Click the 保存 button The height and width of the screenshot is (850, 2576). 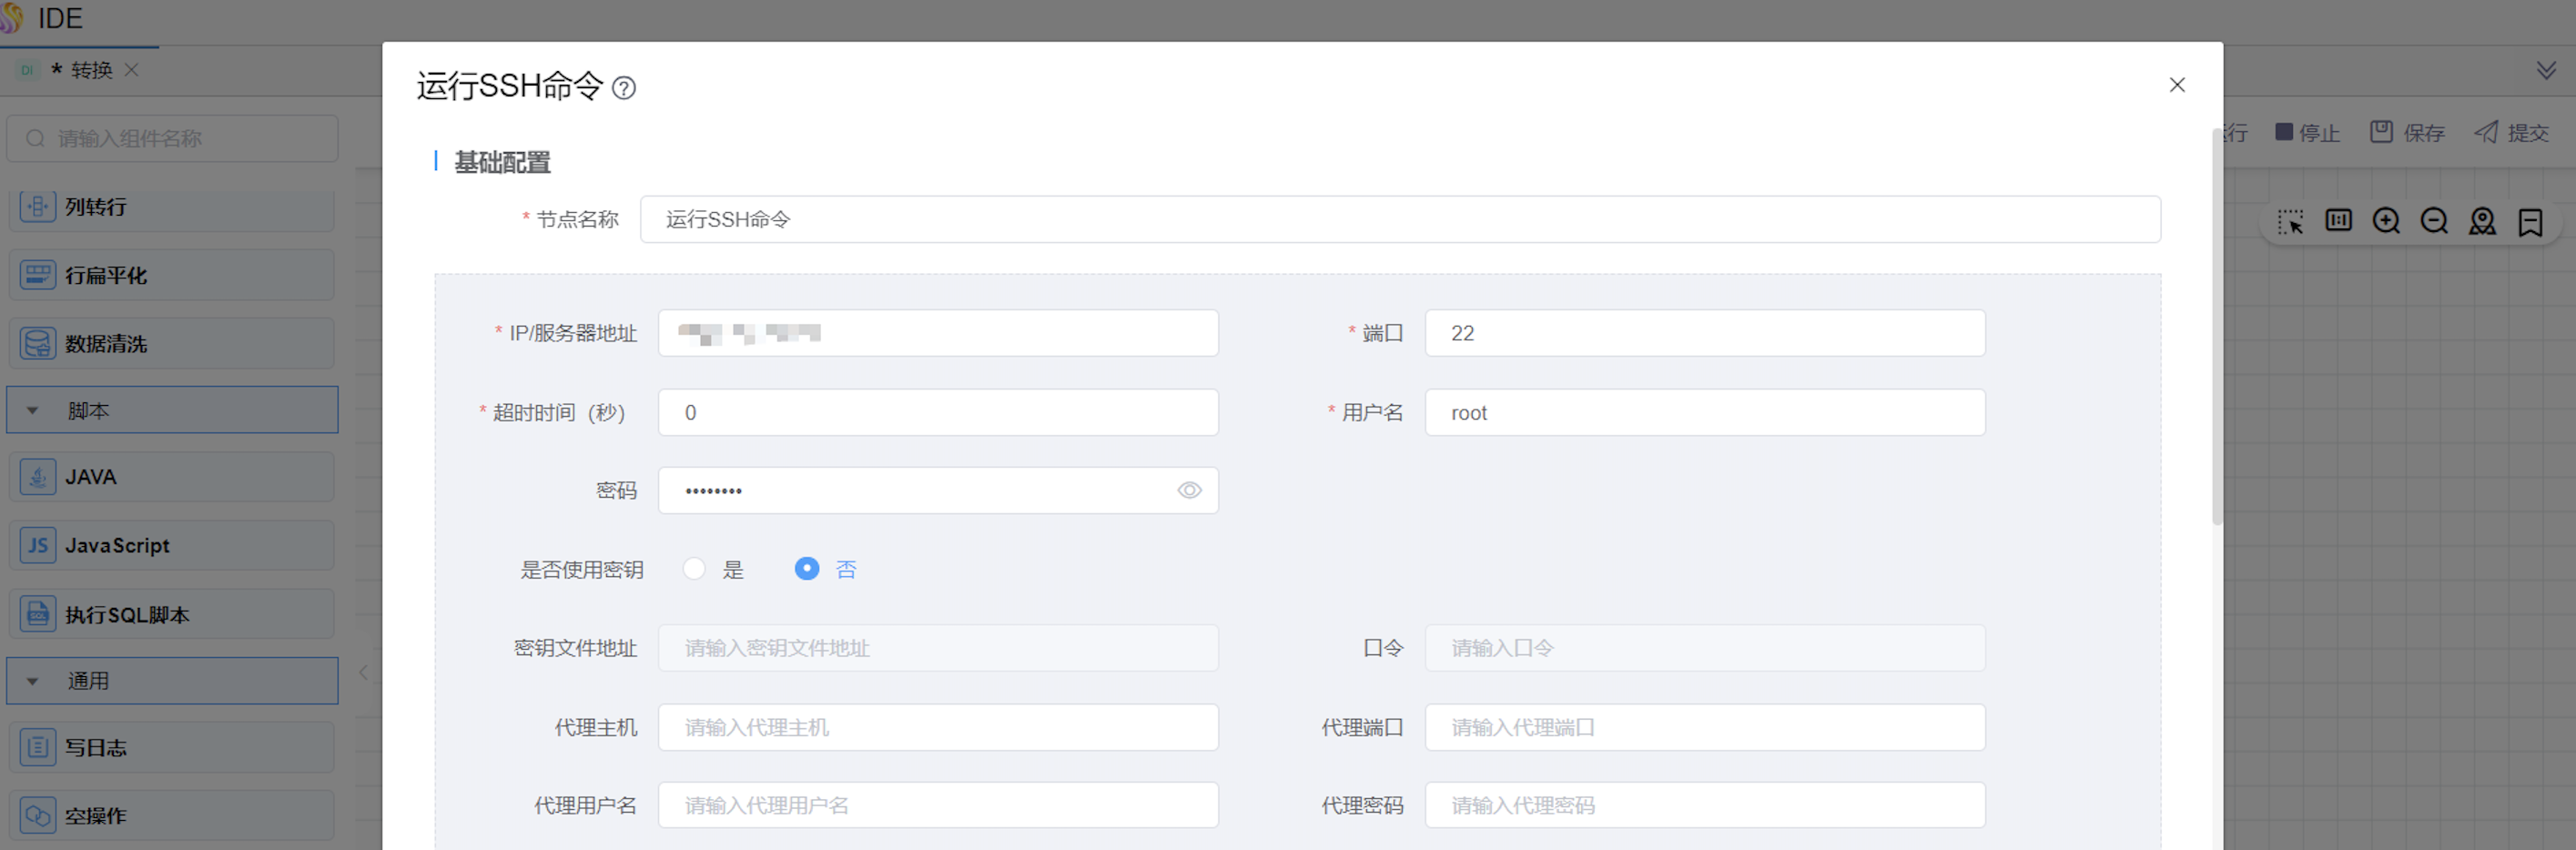(x=2407, y=133)
